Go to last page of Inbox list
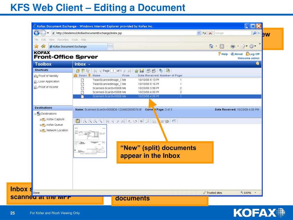The height and width of the screenshot is (220, 293). click(129, 71)
